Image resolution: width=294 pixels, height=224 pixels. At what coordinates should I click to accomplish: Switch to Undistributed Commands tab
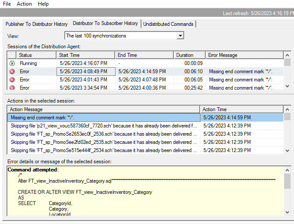tap(168, 24)
